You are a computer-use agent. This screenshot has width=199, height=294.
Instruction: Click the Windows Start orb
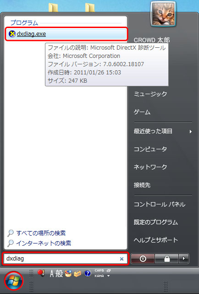(x=13, y=281)
